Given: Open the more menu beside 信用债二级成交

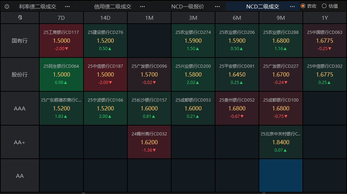Looking at the screenshot, I should [142, 7].
